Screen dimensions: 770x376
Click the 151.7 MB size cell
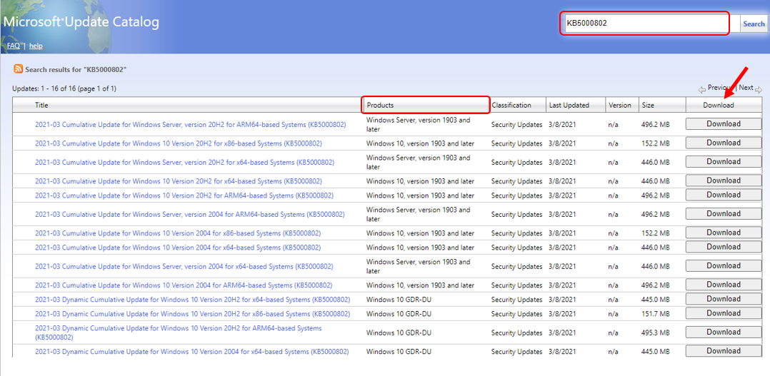[x=656, y=314]
